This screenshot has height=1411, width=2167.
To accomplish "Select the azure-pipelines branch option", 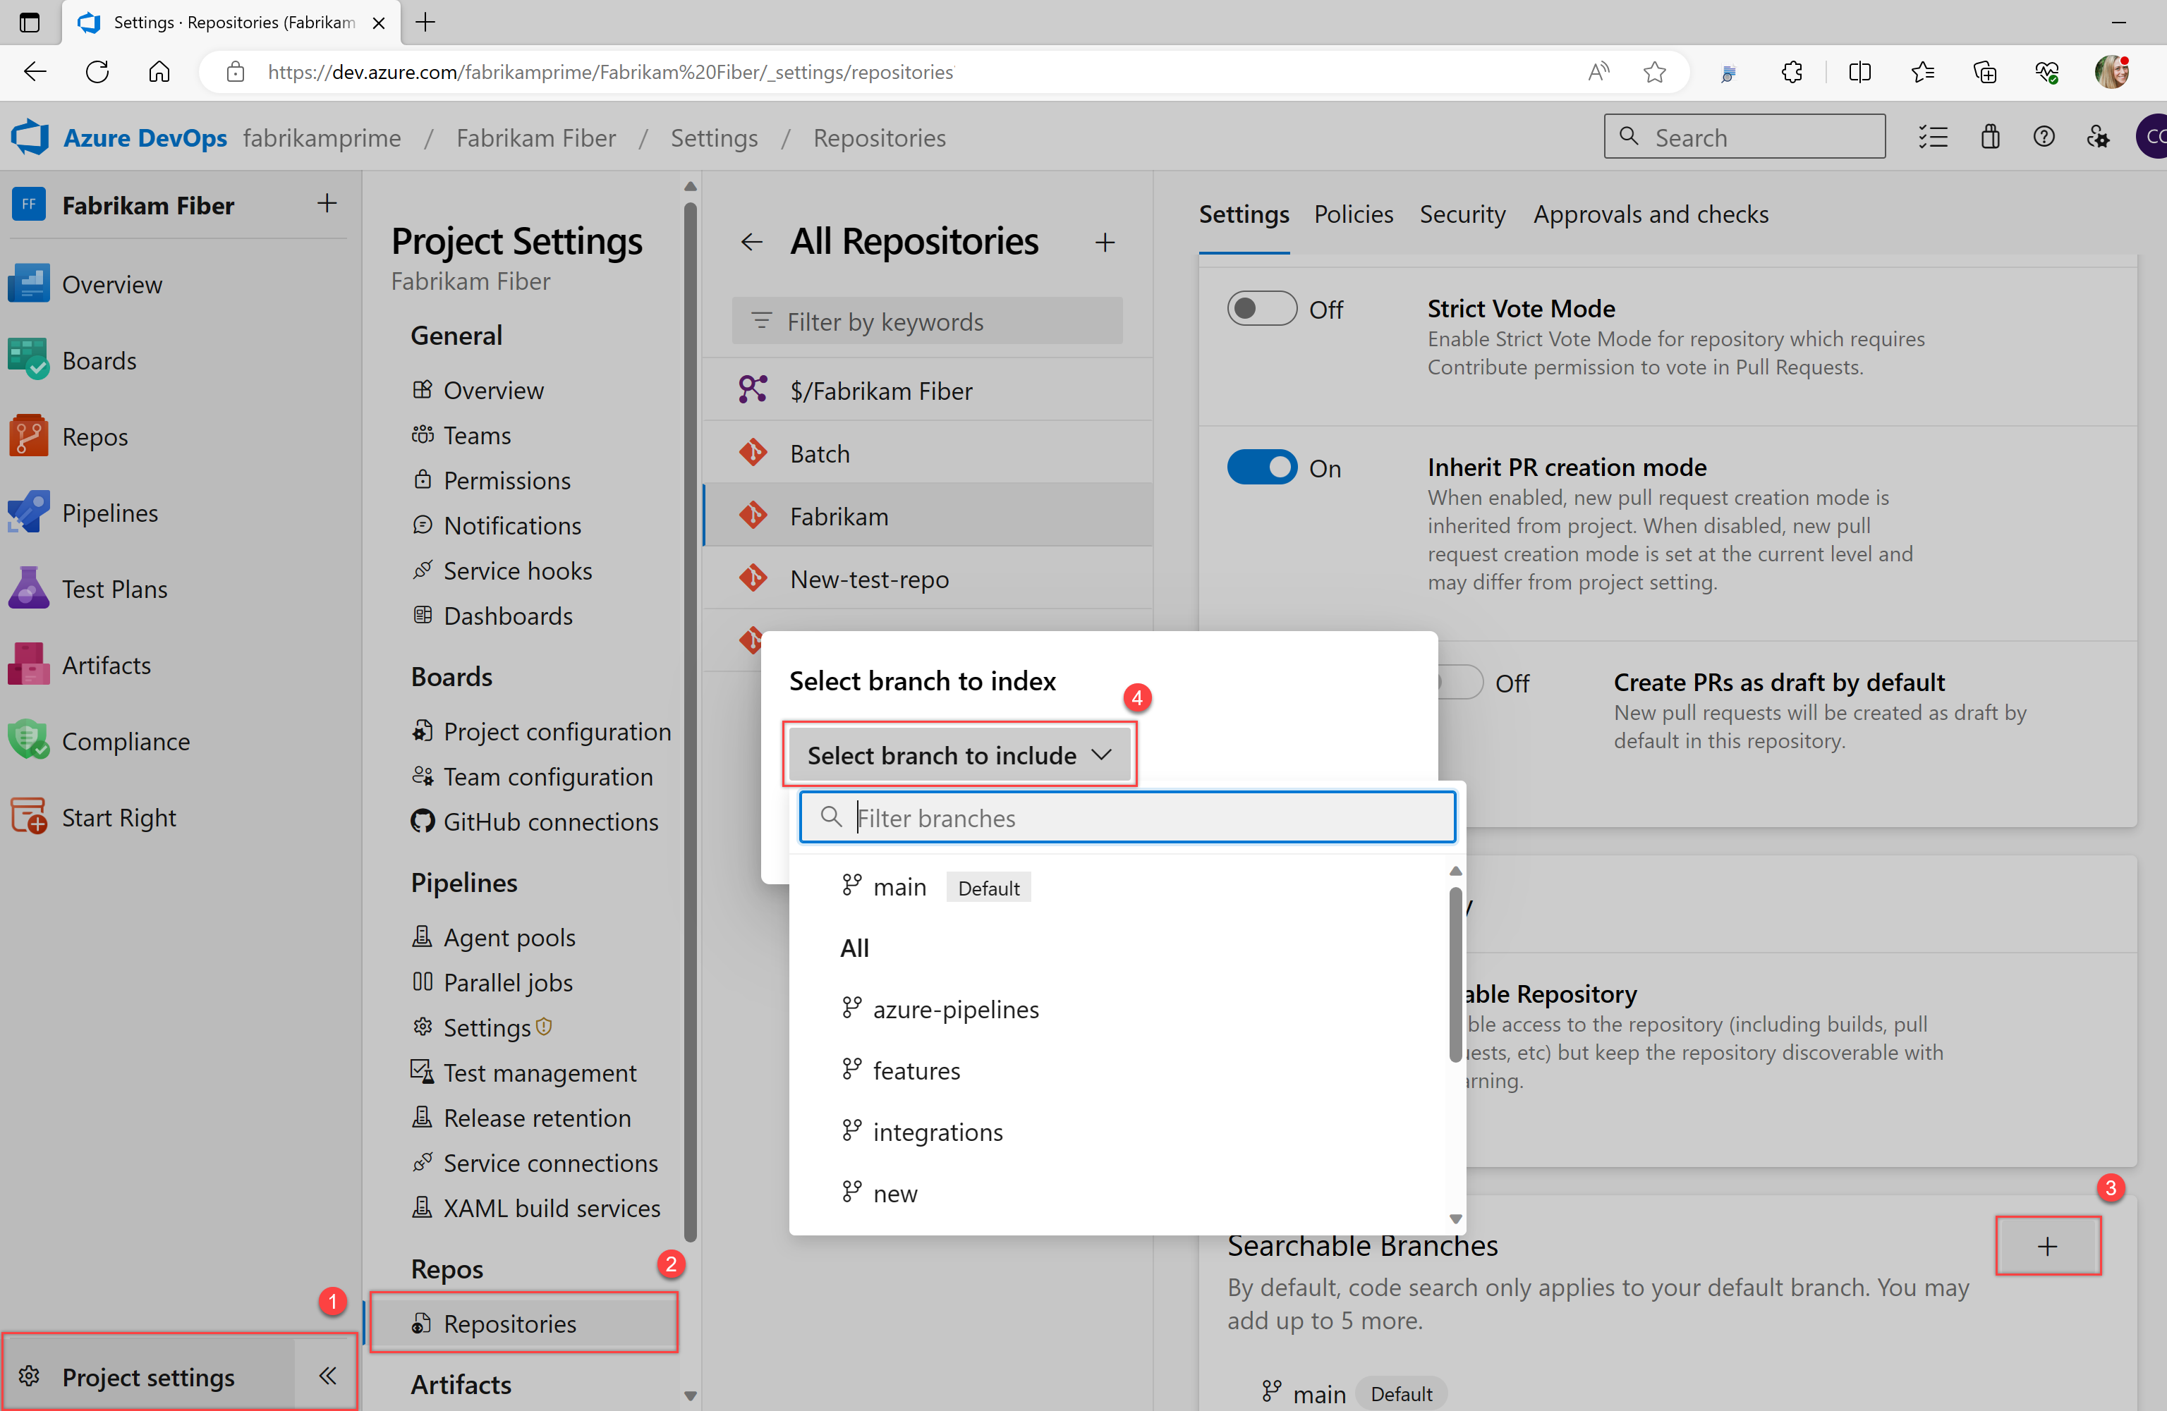I will [x=956, y=1008].
